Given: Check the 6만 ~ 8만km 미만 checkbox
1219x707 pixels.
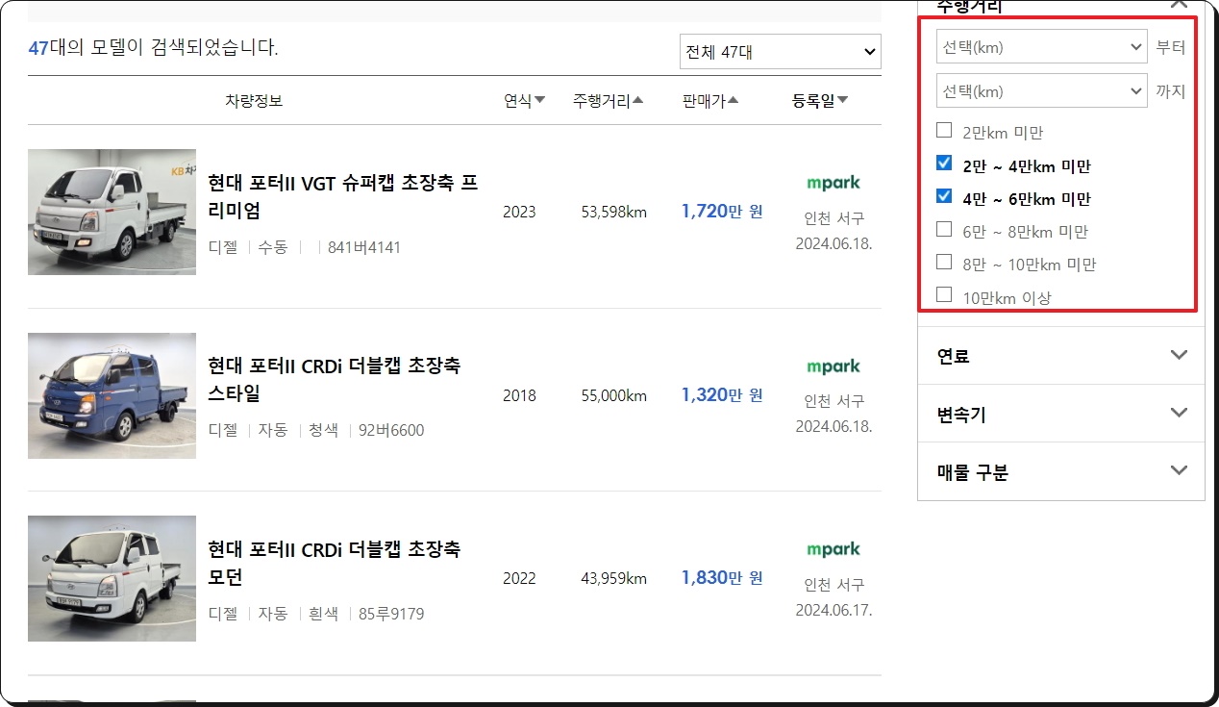Looking at the screenshot, I should [x=944, y=229].
